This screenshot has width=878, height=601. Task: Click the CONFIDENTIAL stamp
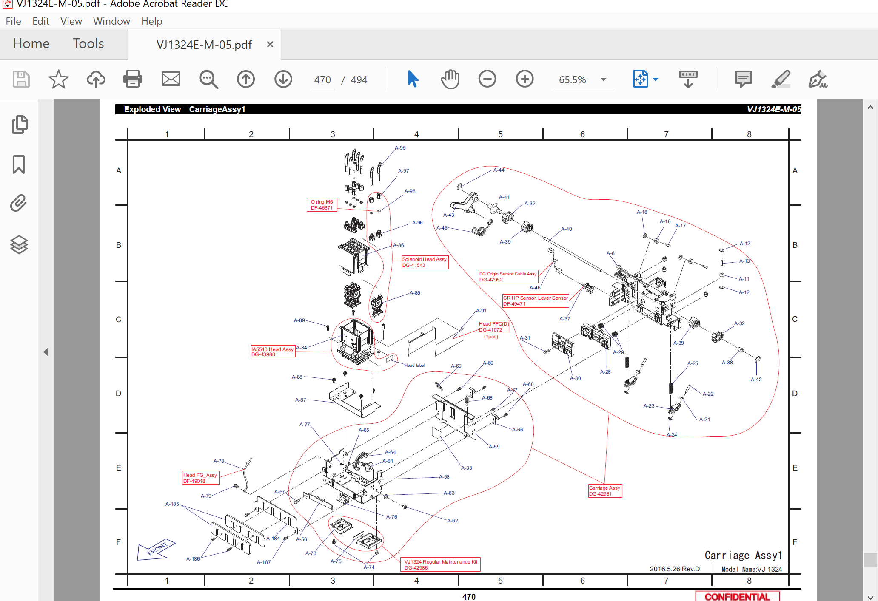point(738,596)
